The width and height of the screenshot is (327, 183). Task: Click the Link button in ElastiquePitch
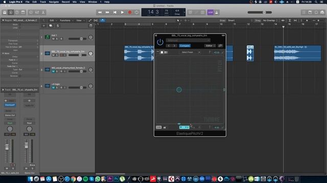[x=159, y=127]
